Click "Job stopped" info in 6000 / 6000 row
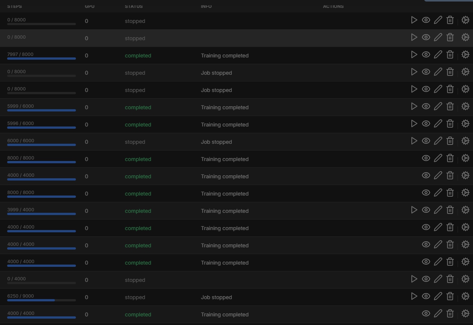The width and height of the screenshot is (473, 325). pos(216,142)
